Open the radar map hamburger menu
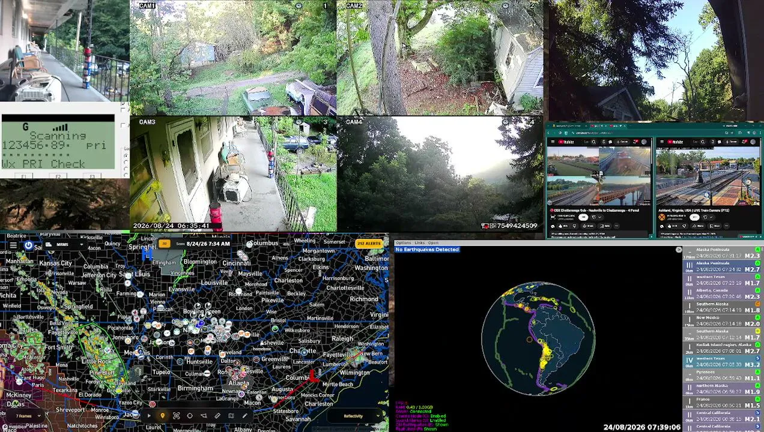This screenshot has height=432, width=764. 13,245
